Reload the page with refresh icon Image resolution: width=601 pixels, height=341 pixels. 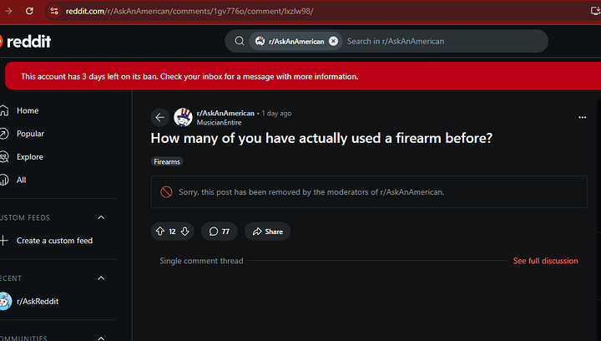click(29, 11)
